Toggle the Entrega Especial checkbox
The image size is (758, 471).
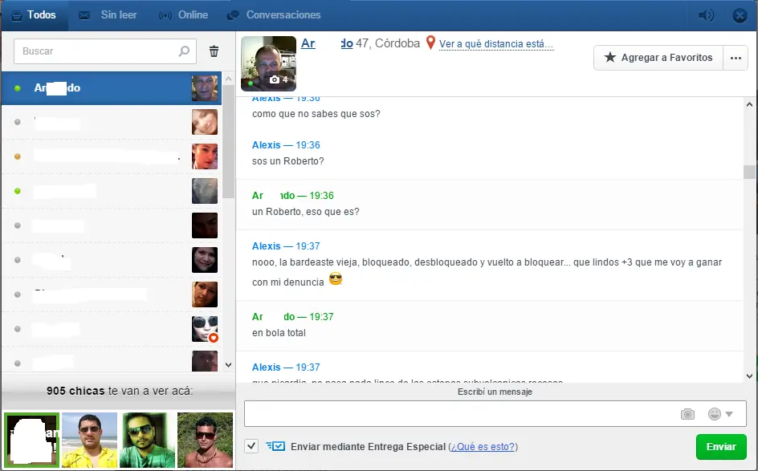pyautogui.click(x=251, y=446)
